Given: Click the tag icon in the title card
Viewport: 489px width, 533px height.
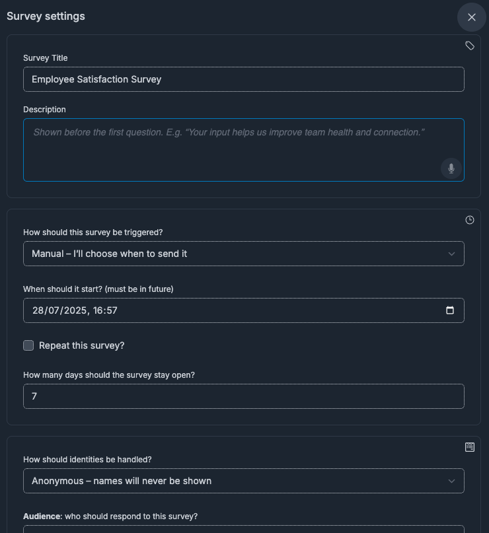Looking at the screenshot, I should [x=470, y=46].
